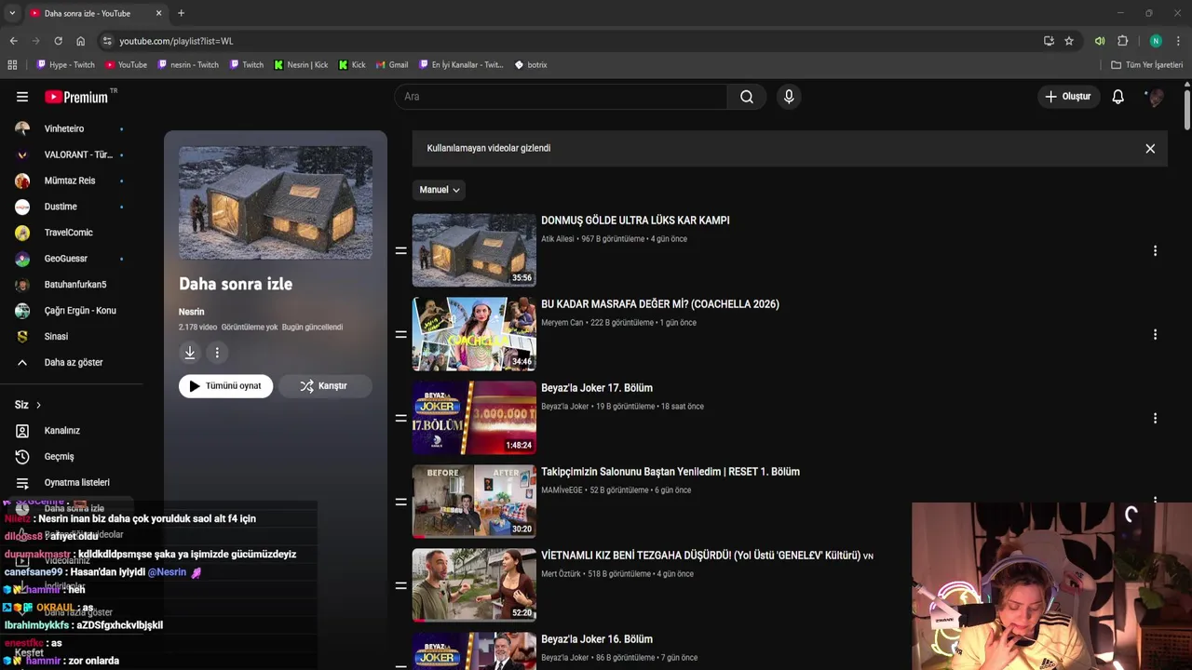Open playlist three-dot options under Nesrin
1192x670 pixels.
coord(217,353)
